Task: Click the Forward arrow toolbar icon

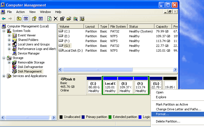Action: (10, 19)
